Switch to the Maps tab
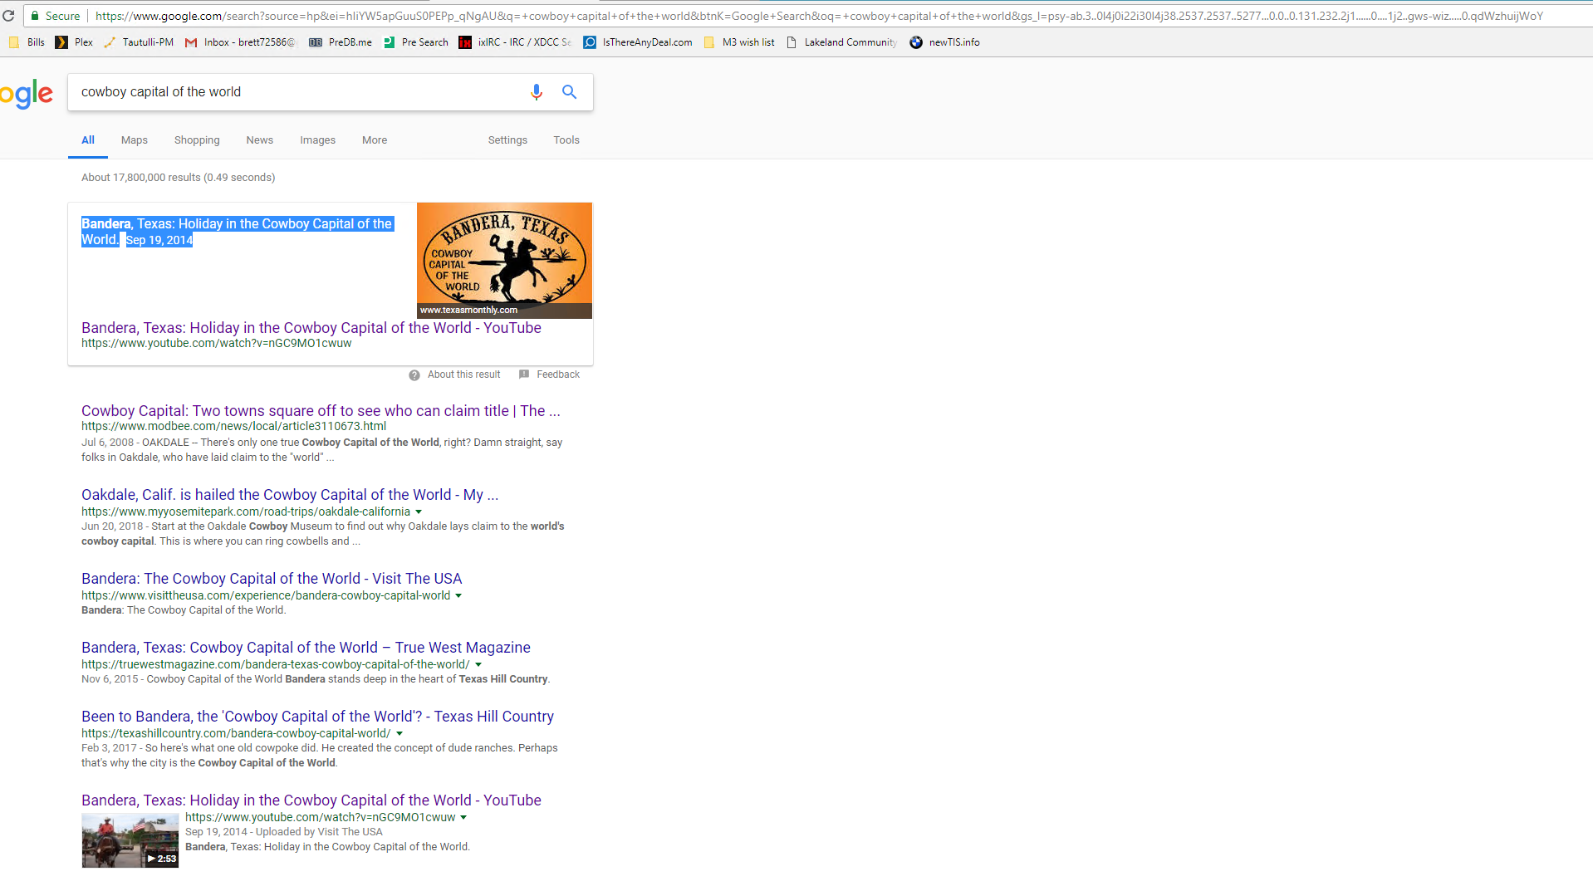This screenshot has height=886, width=1593. 135,140
